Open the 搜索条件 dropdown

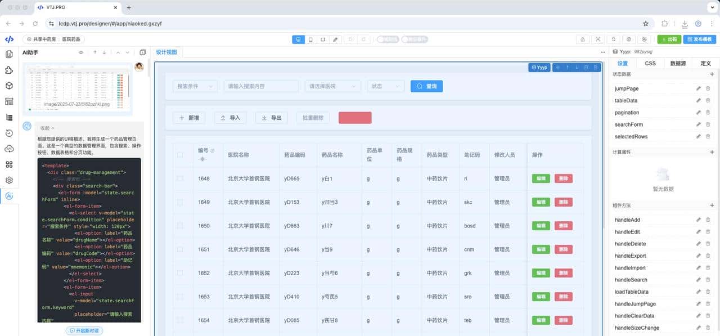(x=195, y=86)
